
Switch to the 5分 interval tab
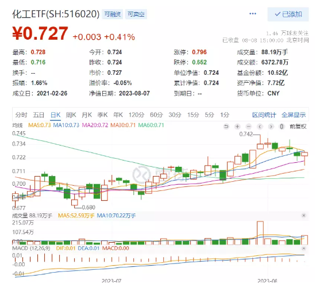pyautogui.click(x=209, y=115)
